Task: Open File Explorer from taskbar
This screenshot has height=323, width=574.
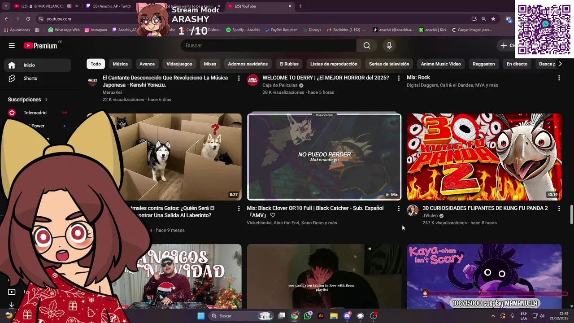Action: click(x=334, y=316)
